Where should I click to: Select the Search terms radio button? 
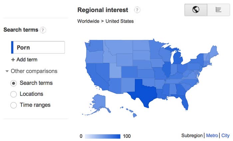[x=14, y=83]
